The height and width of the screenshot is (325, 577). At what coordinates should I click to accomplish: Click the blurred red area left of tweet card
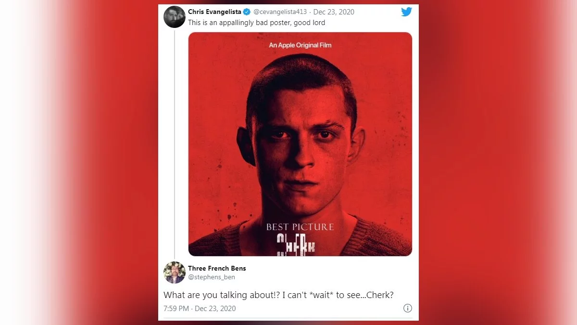point(79,162)
